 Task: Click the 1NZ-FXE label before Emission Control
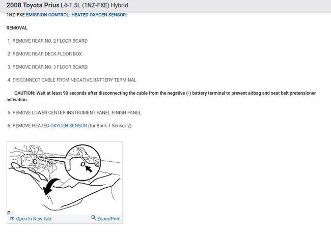16,15
